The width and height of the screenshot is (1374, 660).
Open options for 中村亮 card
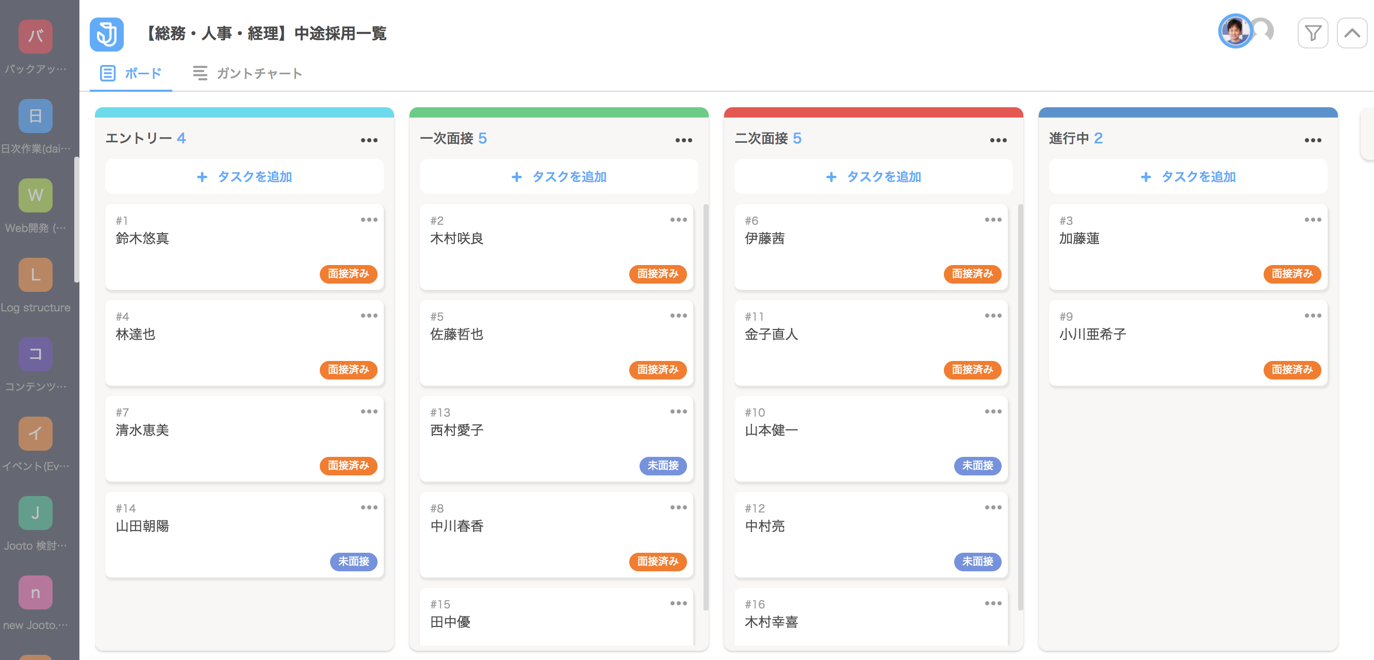[993, 507]
